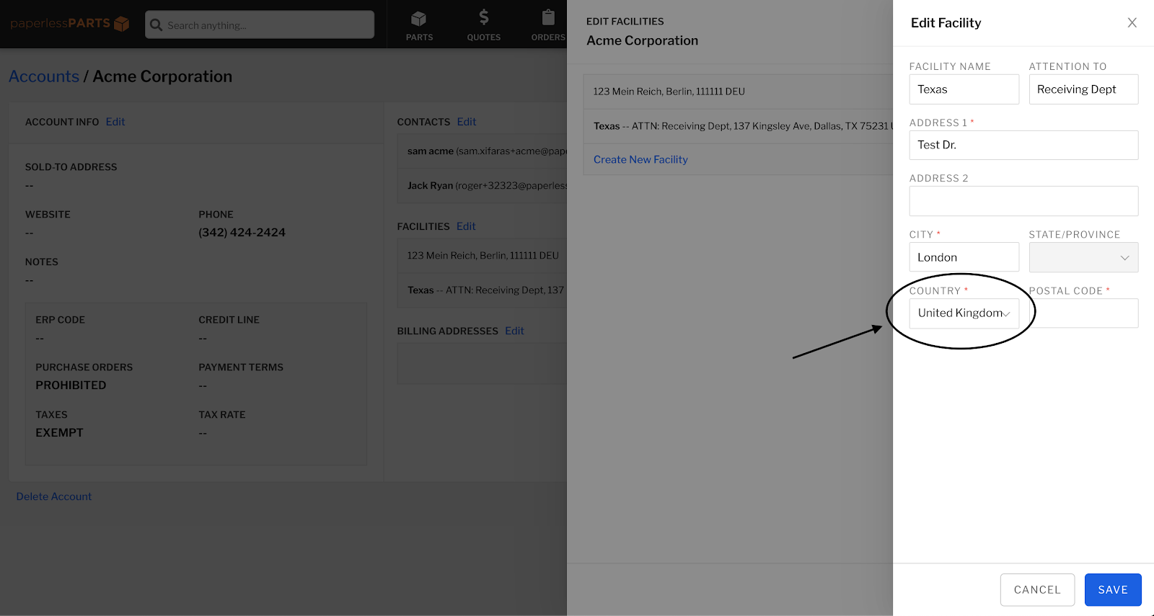The width and height of the screenshot is (1154, 616).
Task: Open the Country dropdown
Action: click(x=964, y=313)
